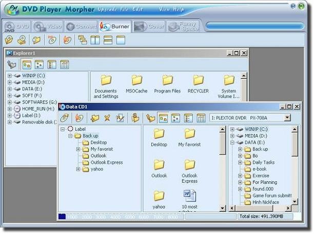Open the Help menu

point(179,9)
